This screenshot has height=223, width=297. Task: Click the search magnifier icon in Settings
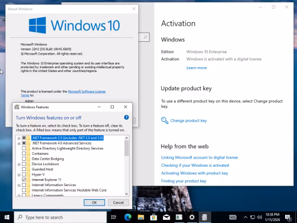[145, 37]
